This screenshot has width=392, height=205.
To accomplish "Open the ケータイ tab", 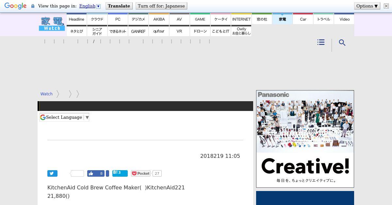I will tap(220, 19).
